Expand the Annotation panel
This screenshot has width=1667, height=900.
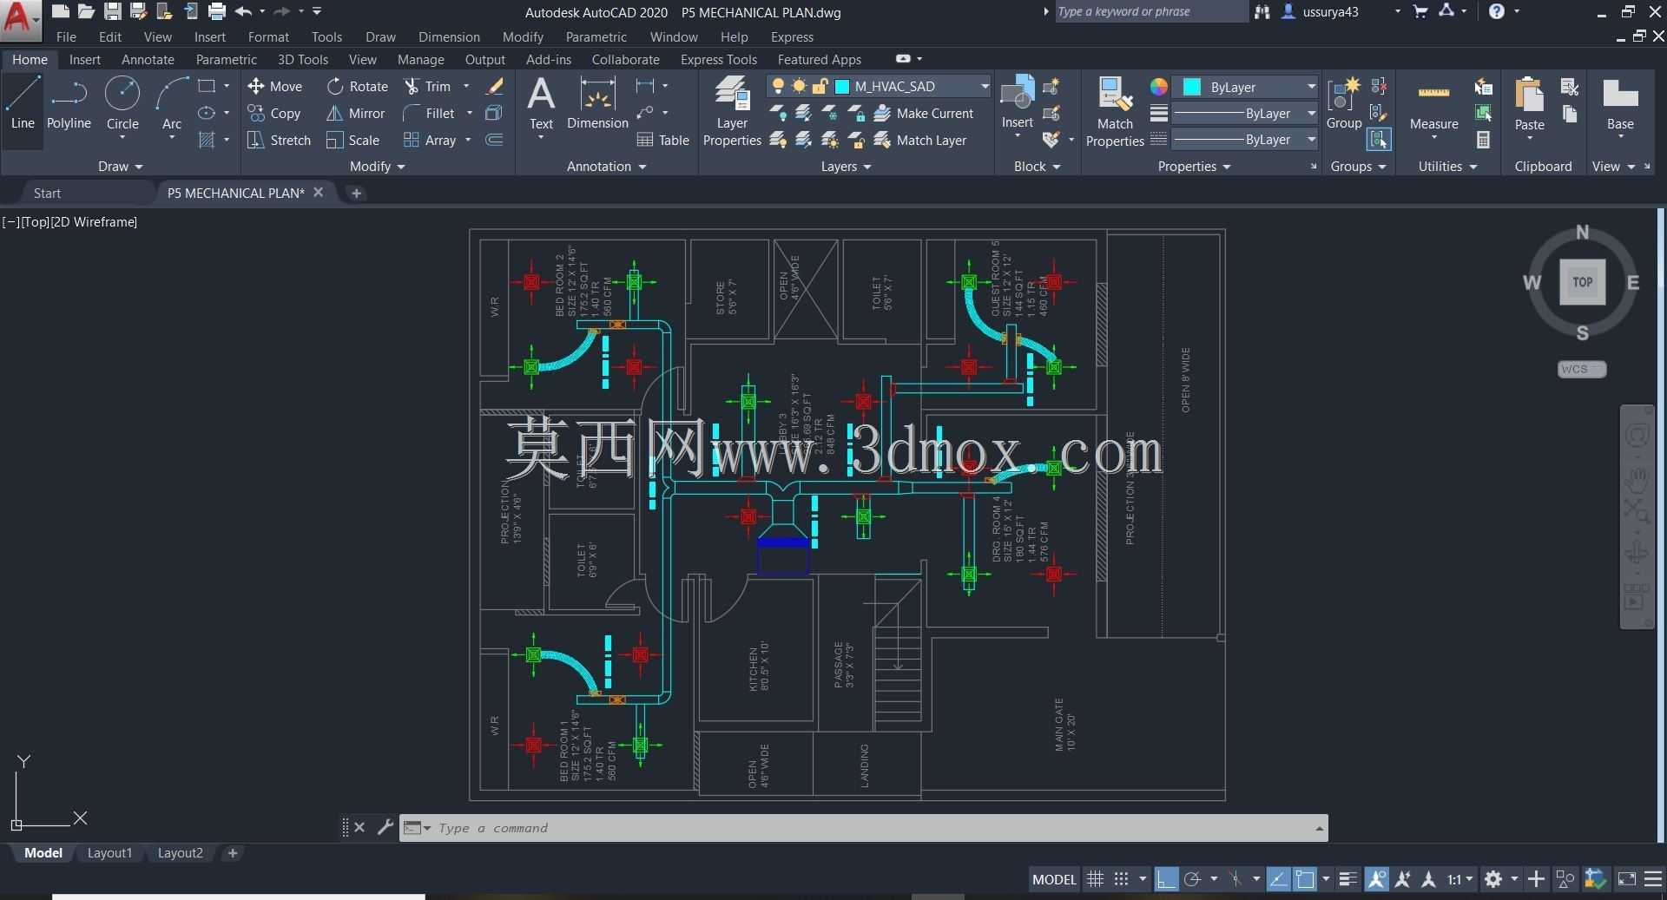606,166
